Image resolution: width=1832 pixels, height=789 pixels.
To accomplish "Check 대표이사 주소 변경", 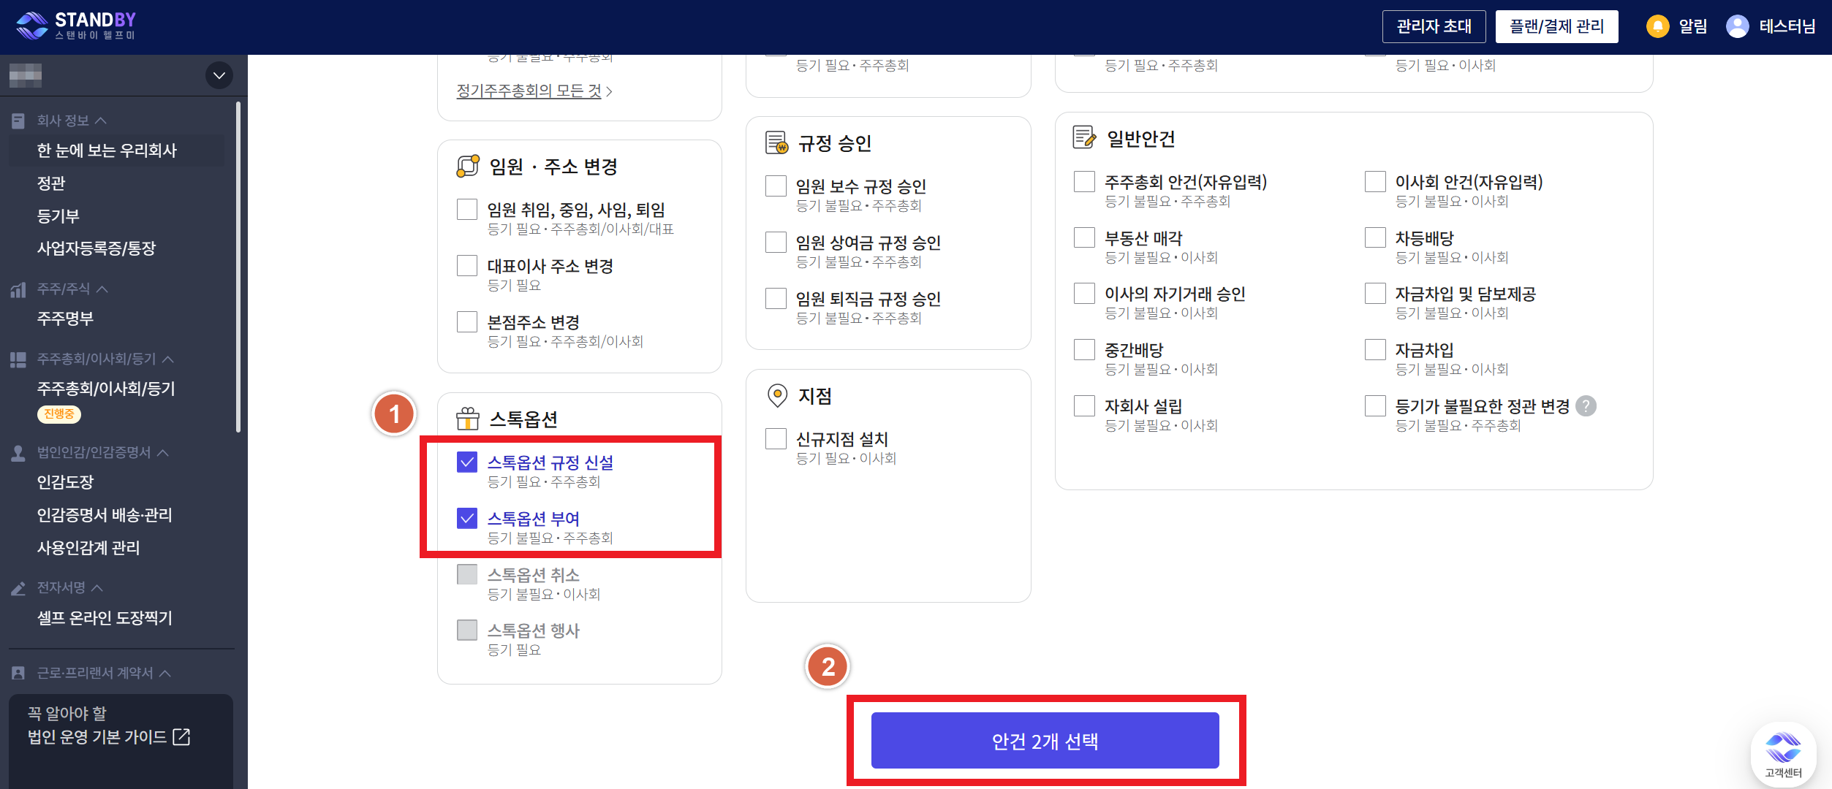I will (x=467, y=265).
